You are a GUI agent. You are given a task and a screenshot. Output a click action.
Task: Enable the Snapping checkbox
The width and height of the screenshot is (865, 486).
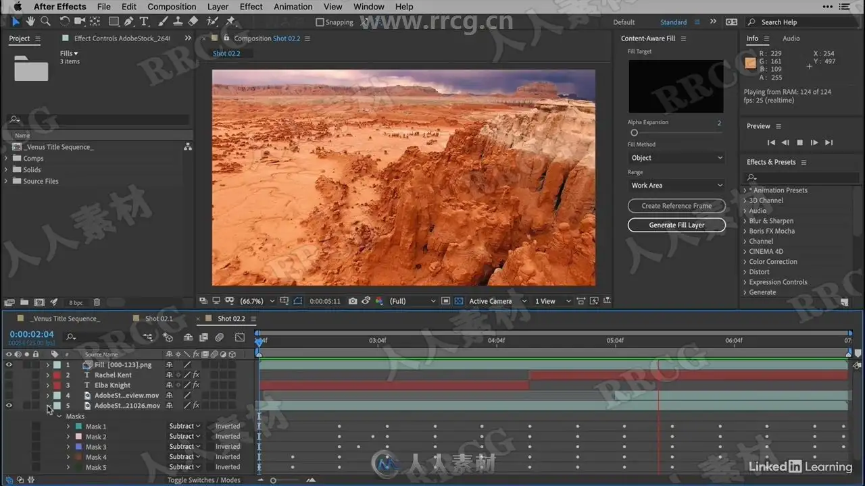tap(320, 22)
